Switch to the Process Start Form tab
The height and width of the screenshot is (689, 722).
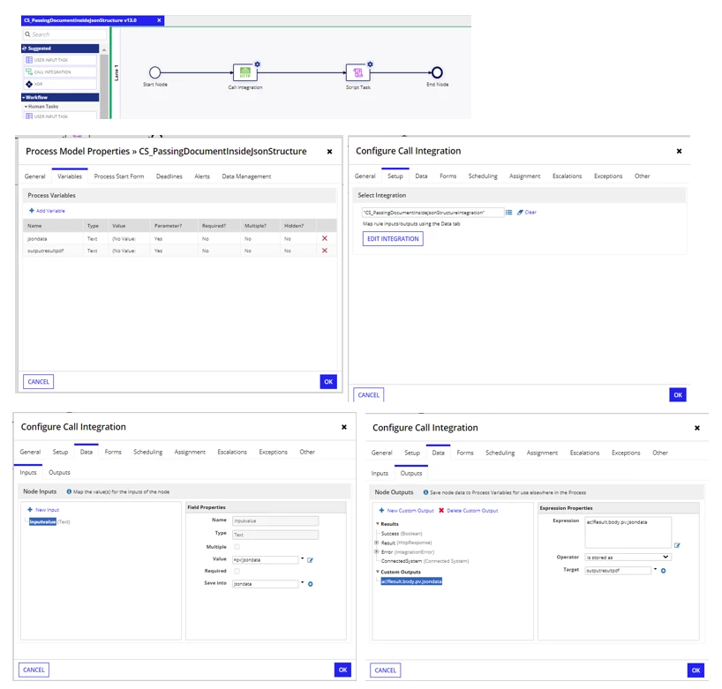(119, 176)
